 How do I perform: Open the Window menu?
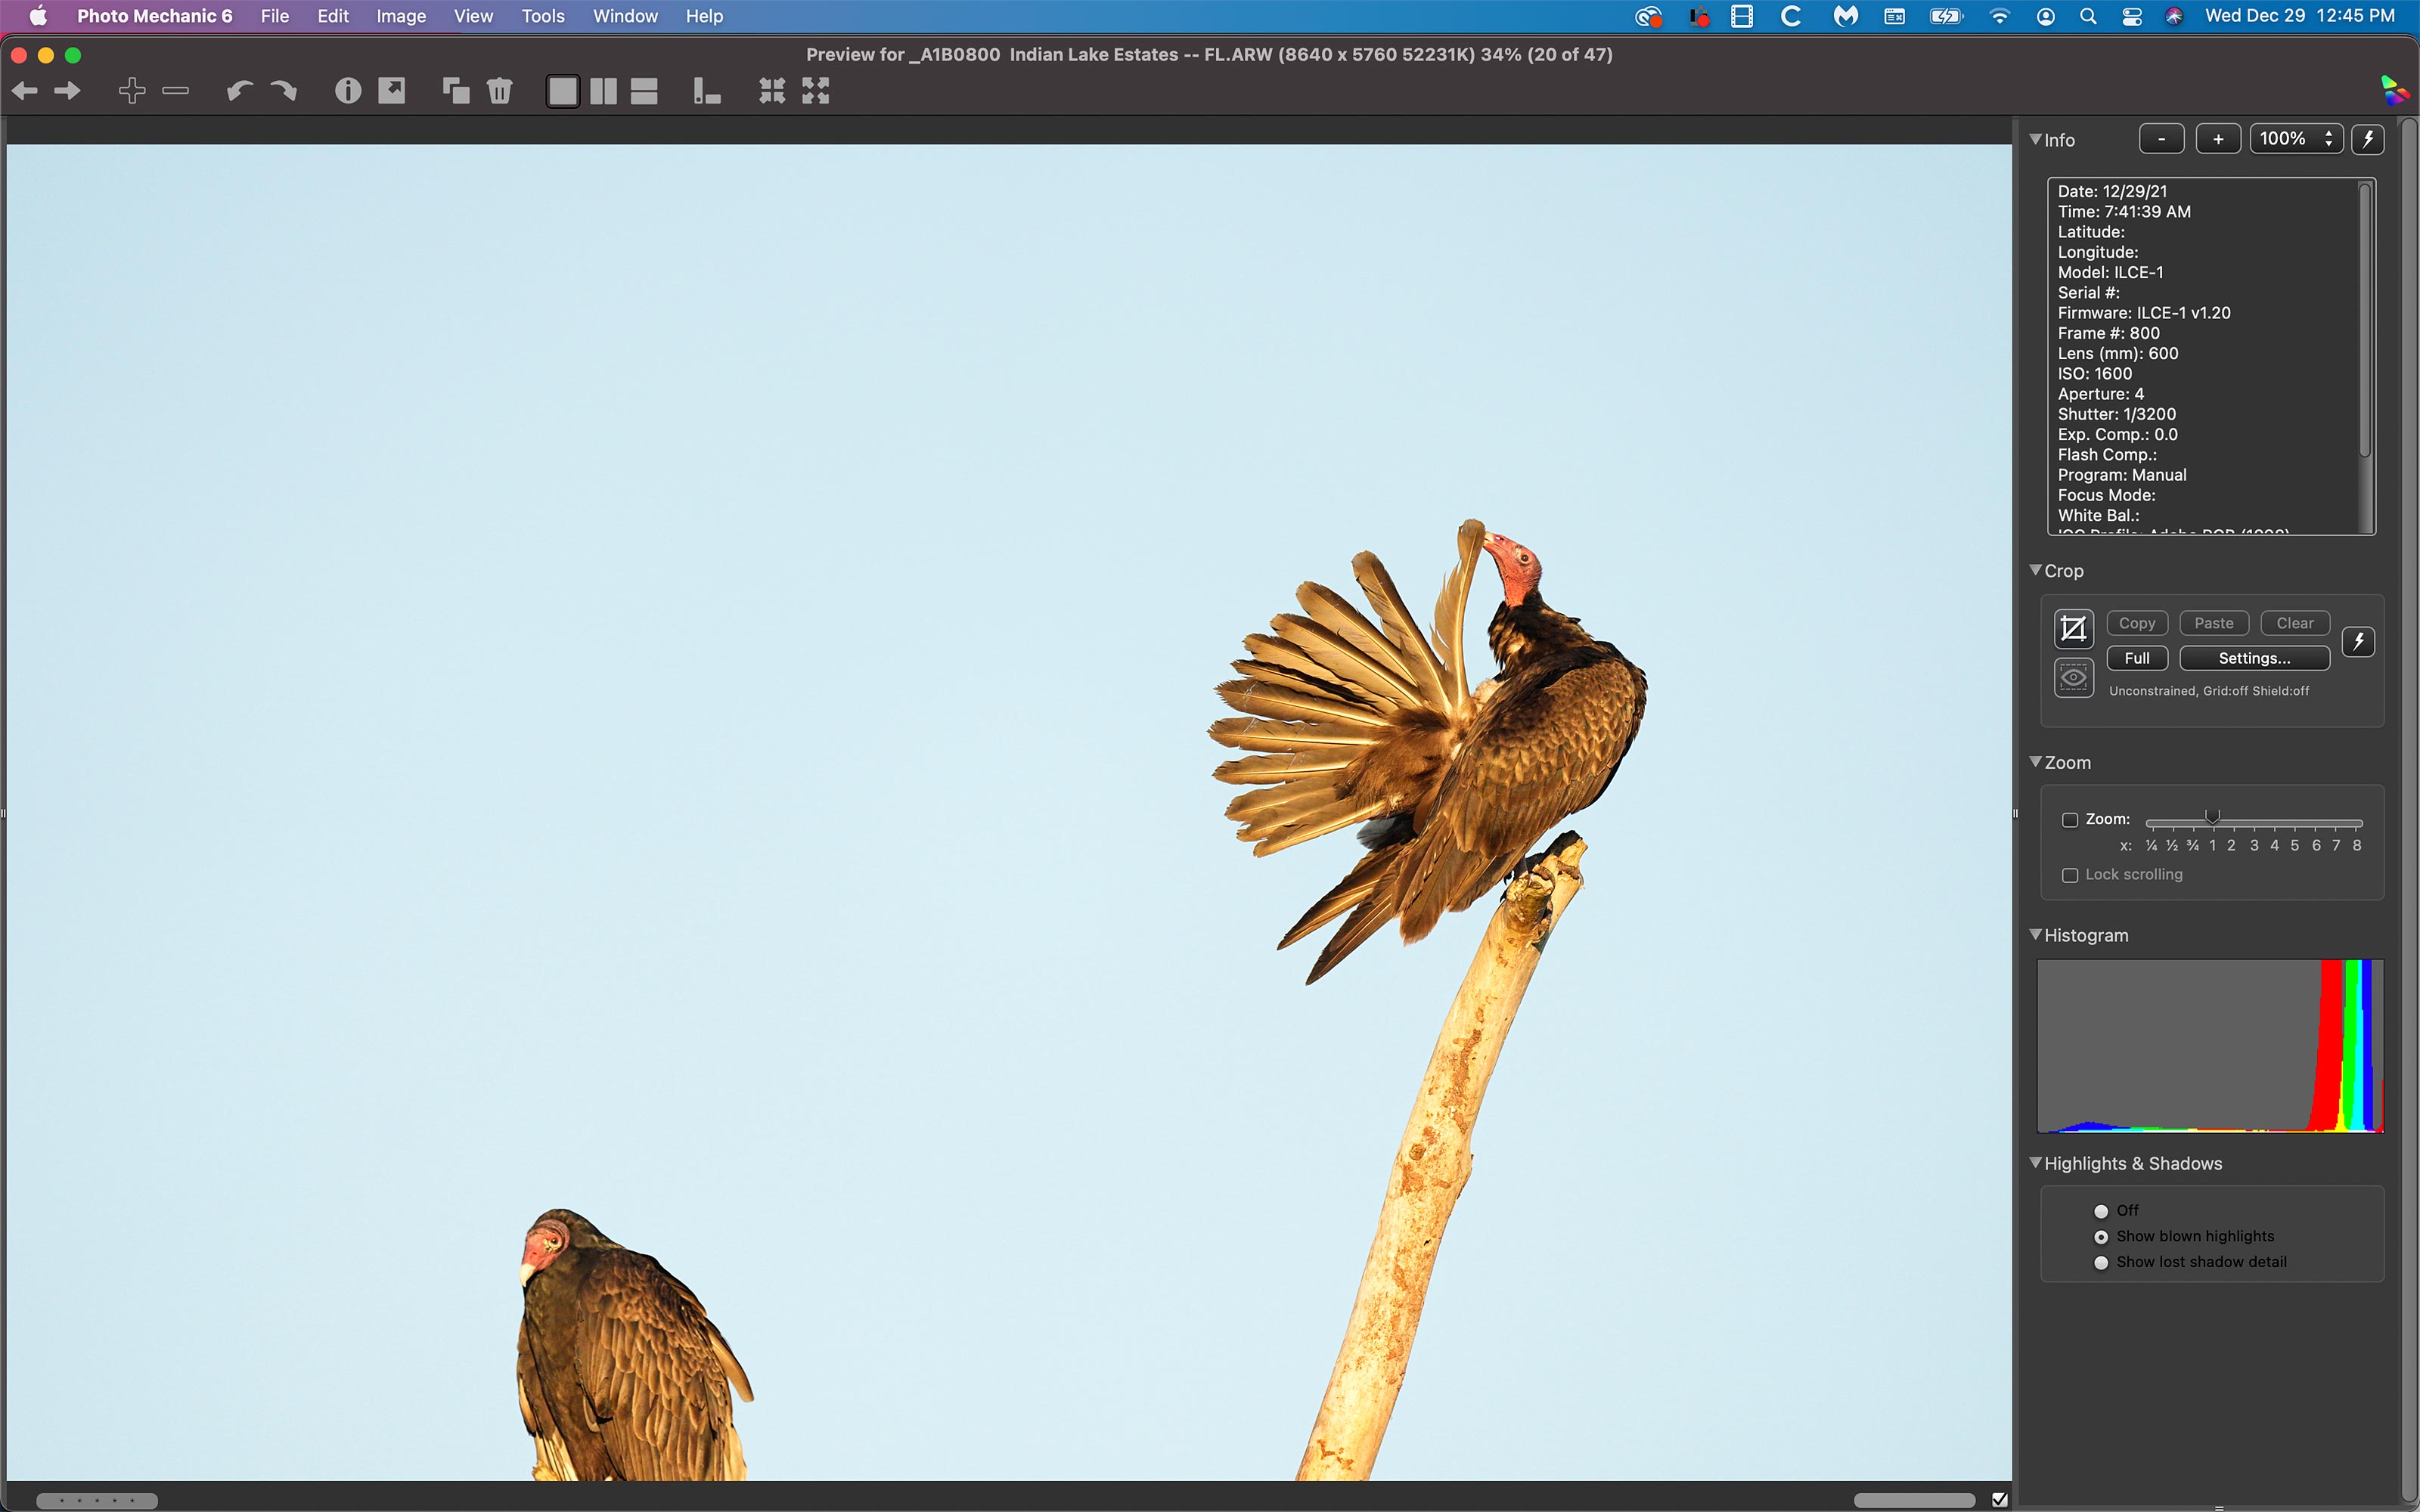625,16
